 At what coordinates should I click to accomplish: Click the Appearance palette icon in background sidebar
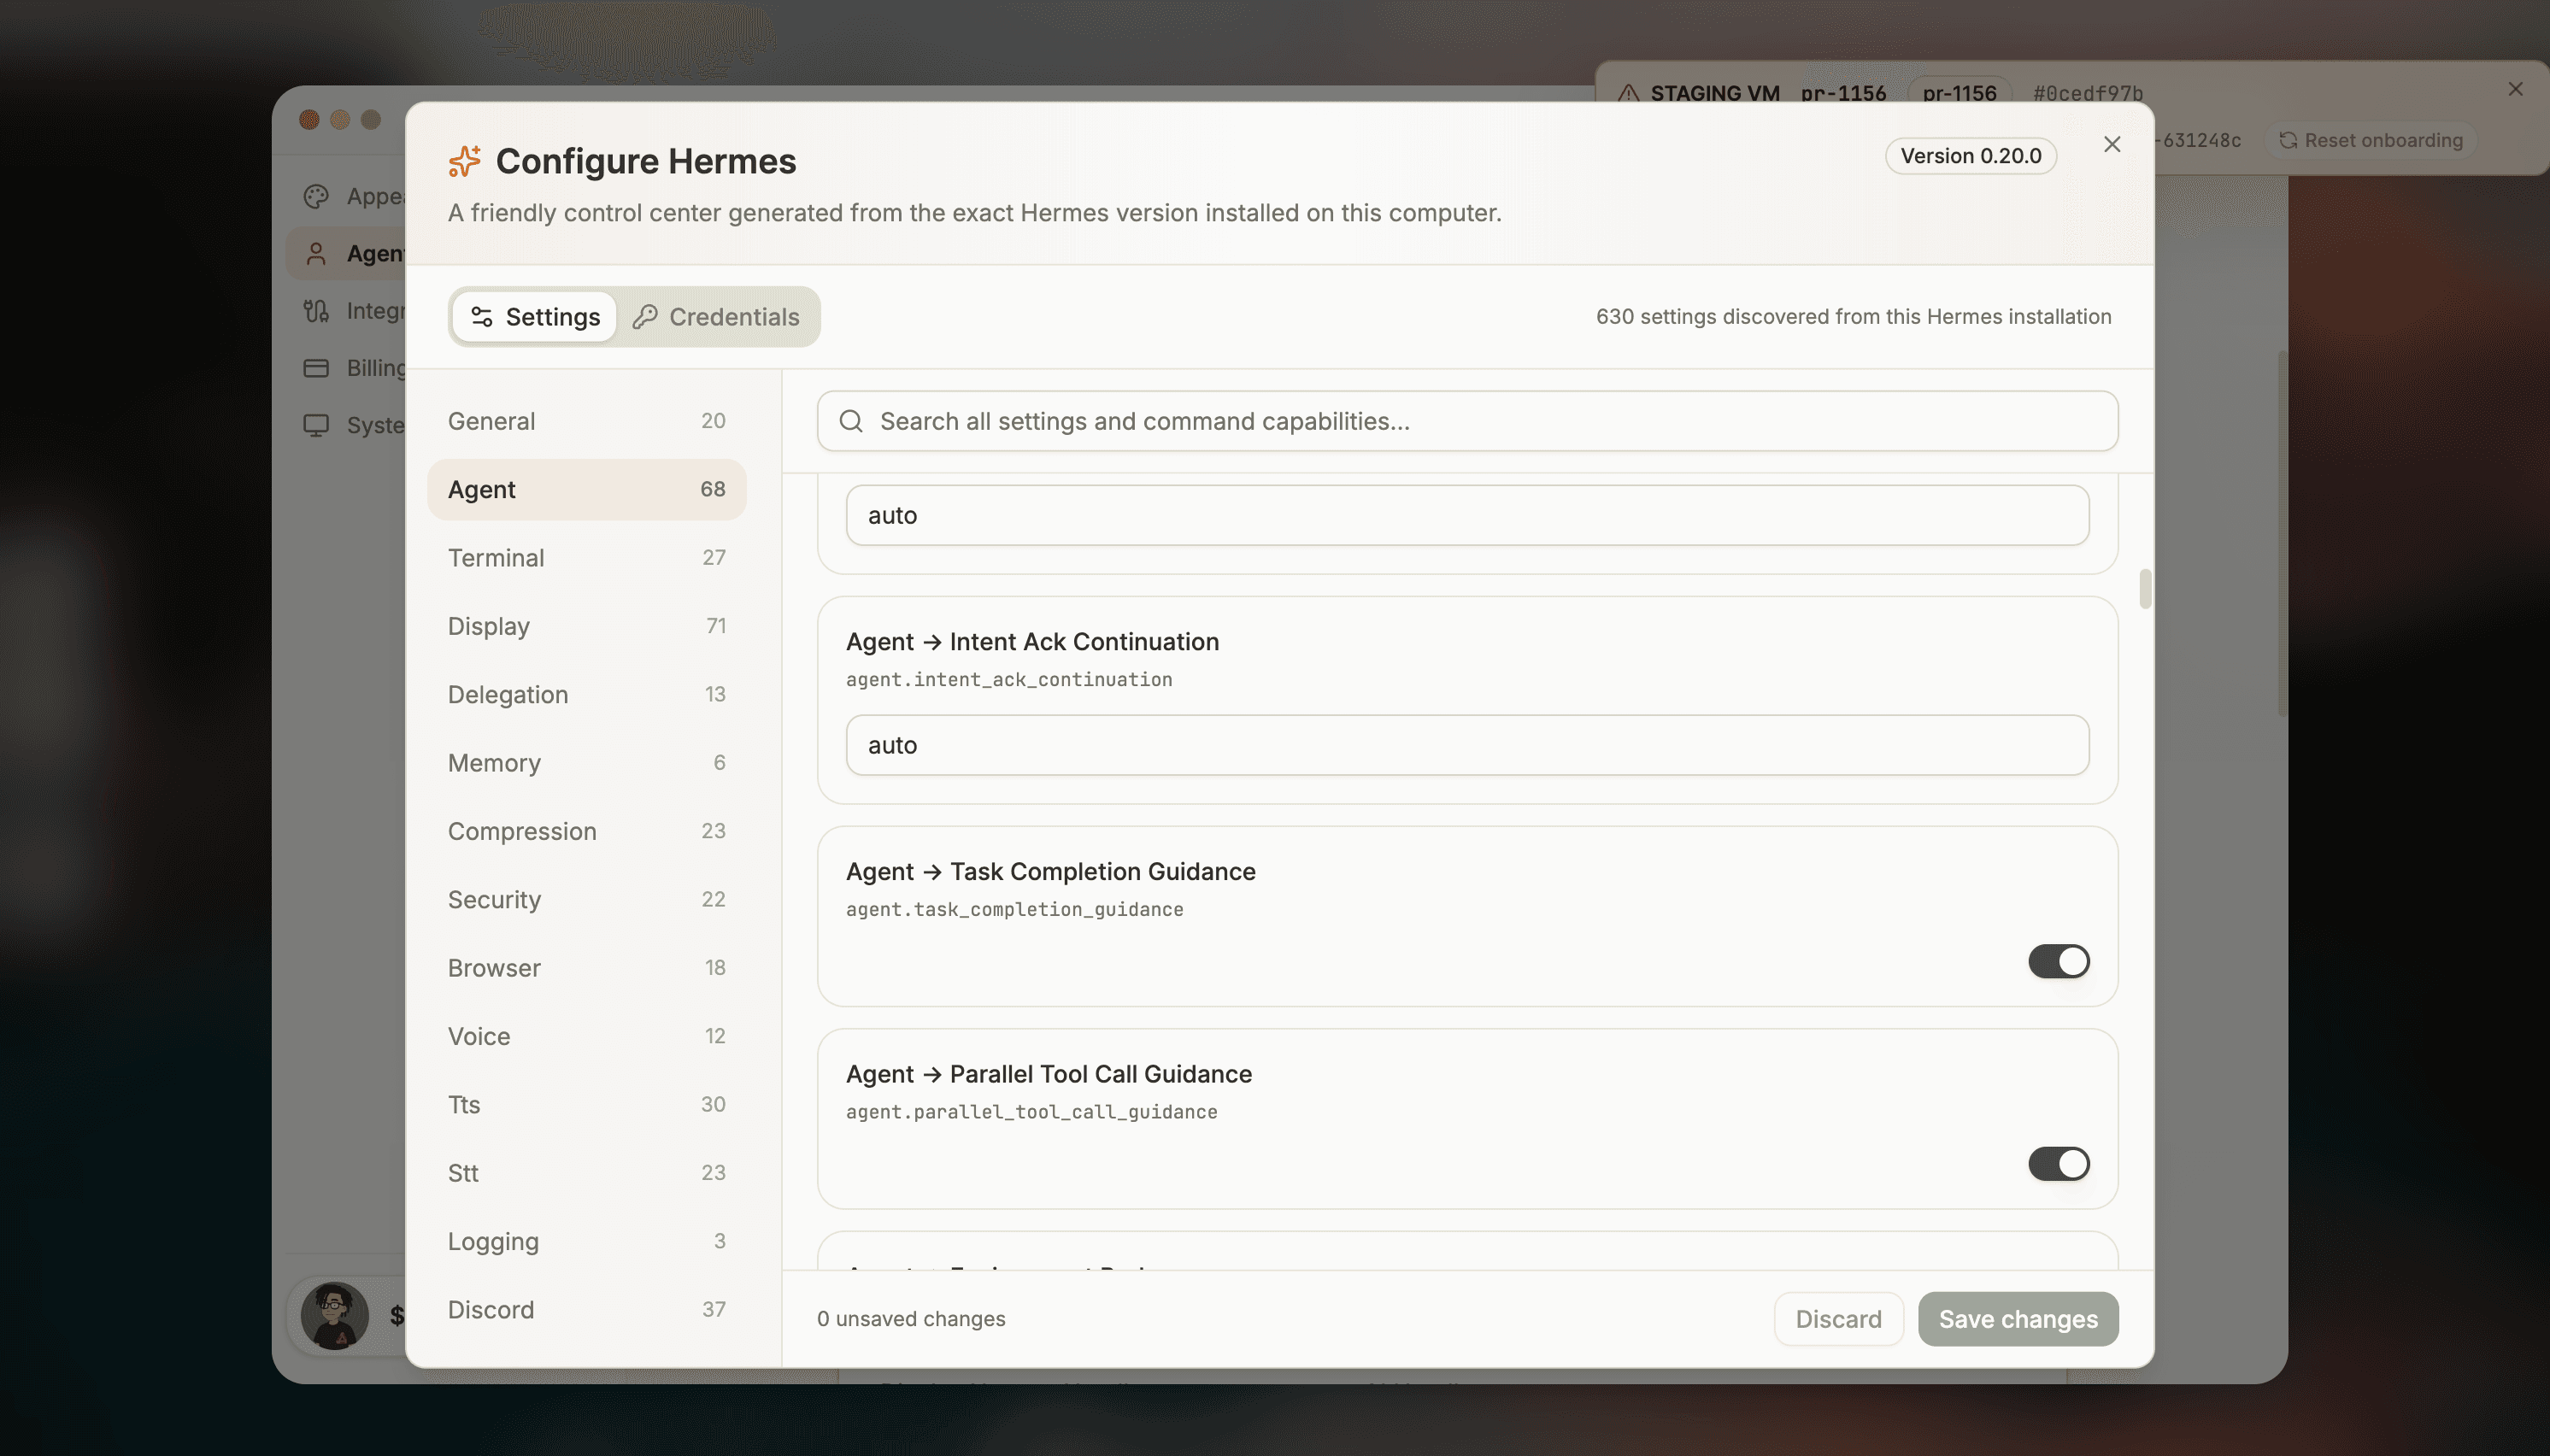[x=316, y=196]
